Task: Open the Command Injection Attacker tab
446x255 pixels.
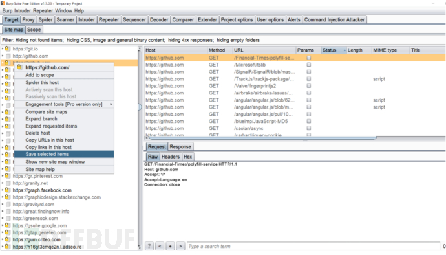Action: coord(334,19)
